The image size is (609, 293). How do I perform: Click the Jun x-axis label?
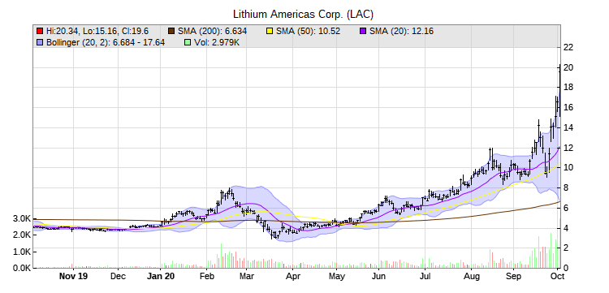tap(378, 276)
